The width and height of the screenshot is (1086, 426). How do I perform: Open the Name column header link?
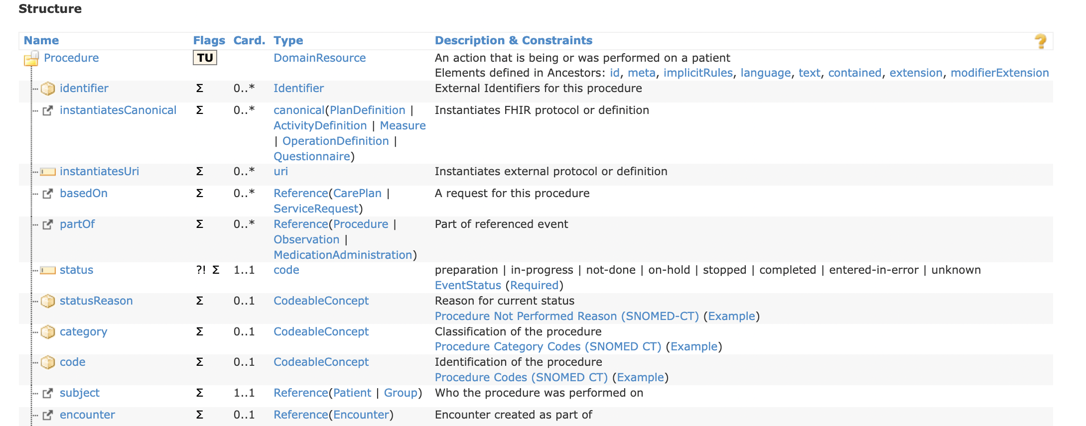pyautogui.click(x=41, y=40)
